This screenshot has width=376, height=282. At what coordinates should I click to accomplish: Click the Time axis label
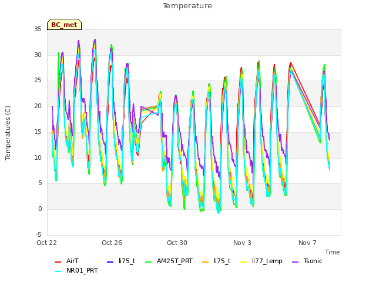point(333,252)
